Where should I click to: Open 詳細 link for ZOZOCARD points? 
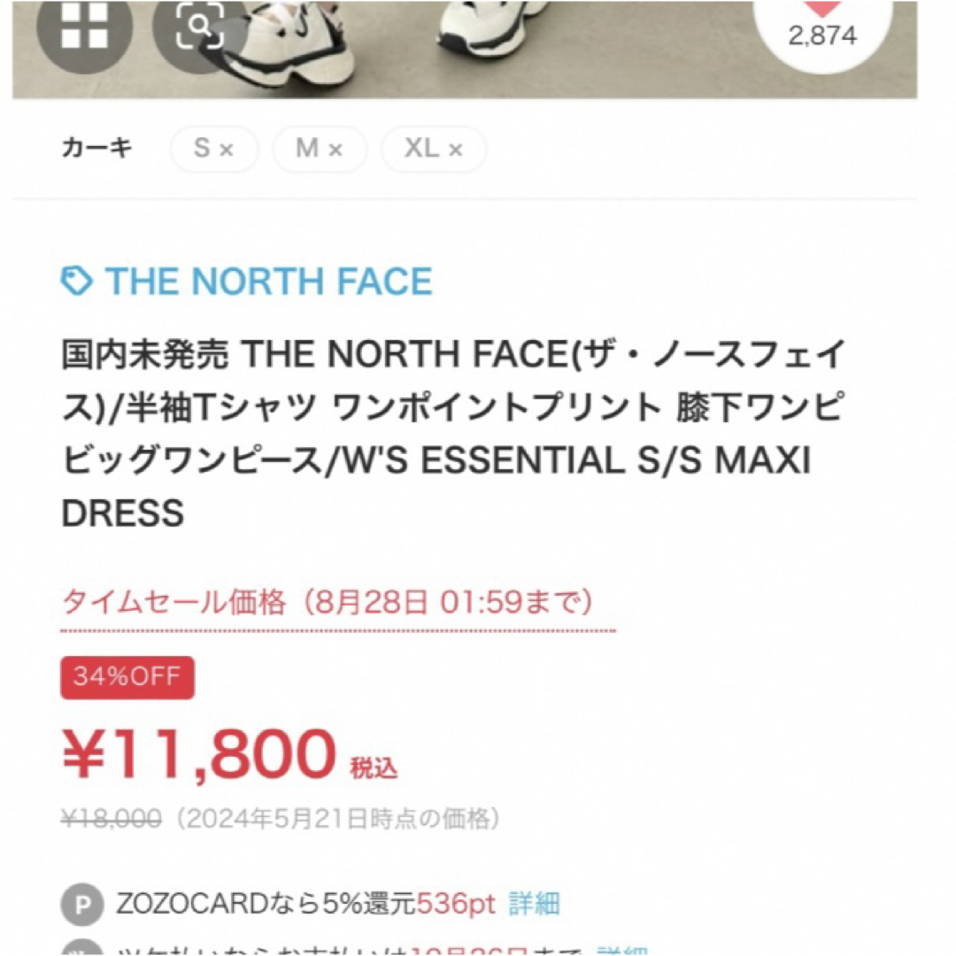point(535,904)
